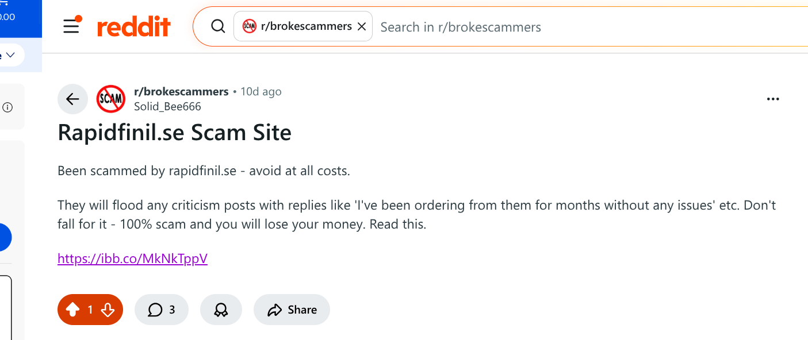Downvote the Rapidfinil.se scam post
Screen dimensions: 808x340
108,310
